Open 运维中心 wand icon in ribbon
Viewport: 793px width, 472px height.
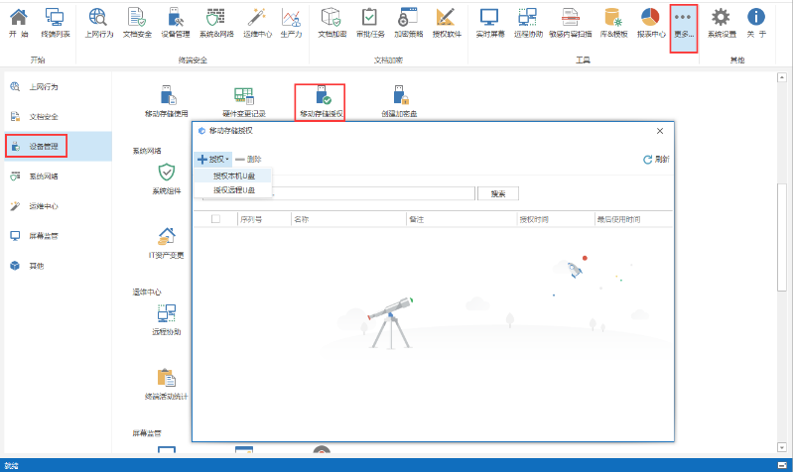tap(257, 23)
